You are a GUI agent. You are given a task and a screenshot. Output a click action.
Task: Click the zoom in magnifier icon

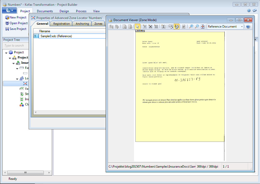[191, 27]
